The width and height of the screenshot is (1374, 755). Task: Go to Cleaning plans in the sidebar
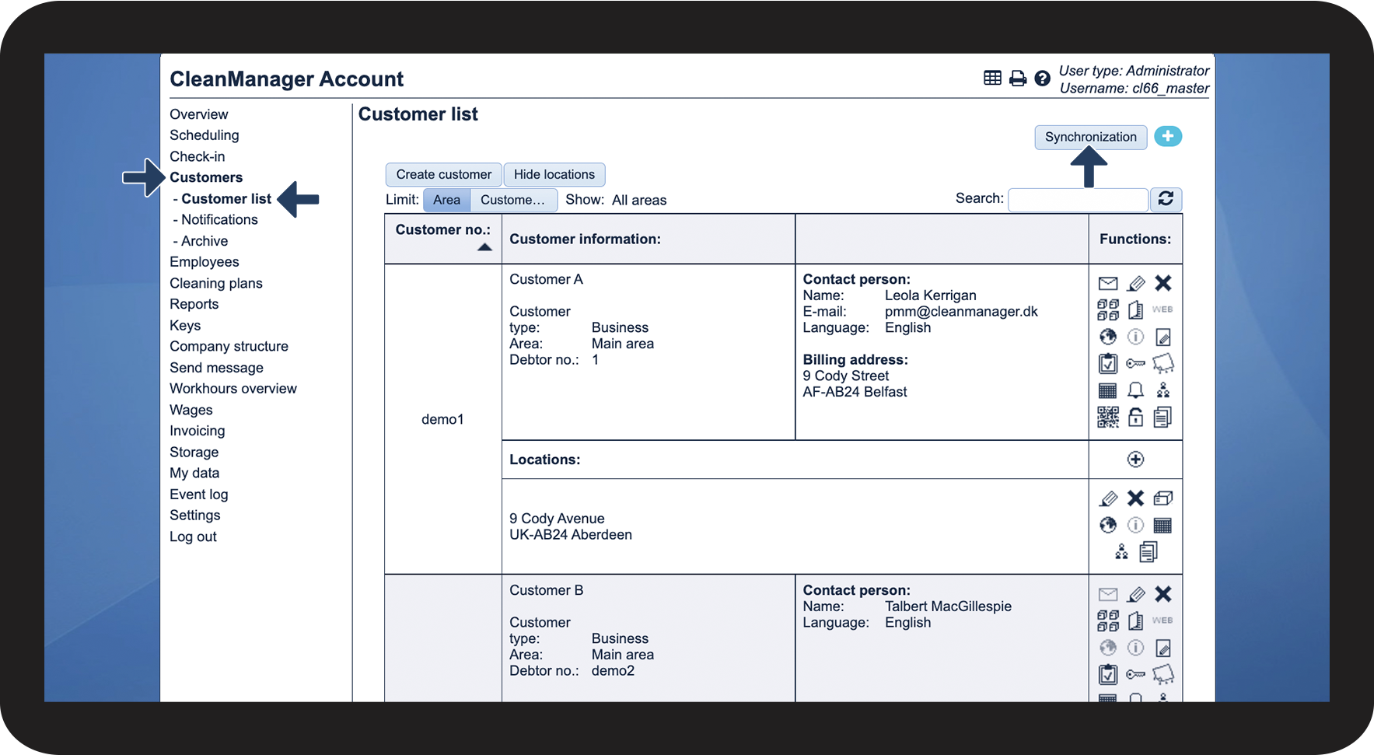pos(216,283)
